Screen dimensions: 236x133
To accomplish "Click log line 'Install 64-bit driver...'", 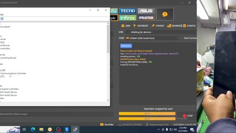I will point(129,65).
